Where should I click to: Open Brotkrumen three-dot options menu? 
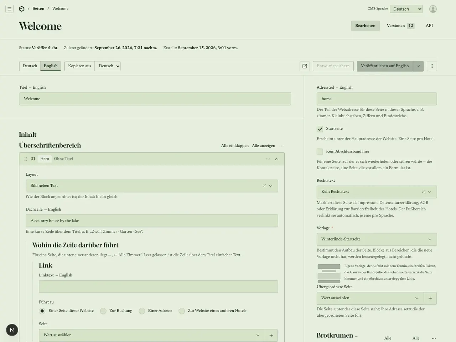(x=434, y=338)
